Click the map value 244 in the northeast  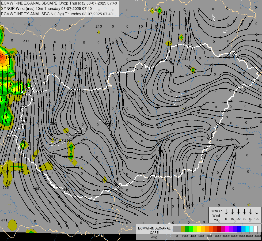pos(185,59)
